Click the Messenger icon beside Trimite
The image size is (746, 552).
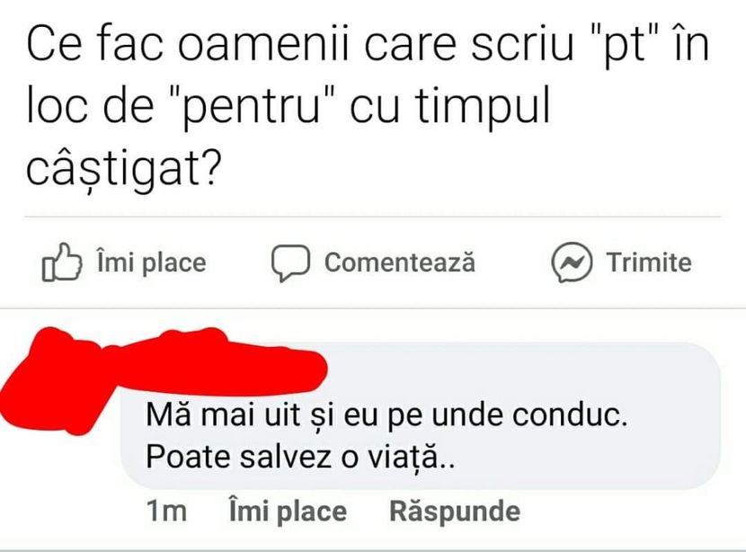pyautogui.click(x=572, y=263)
